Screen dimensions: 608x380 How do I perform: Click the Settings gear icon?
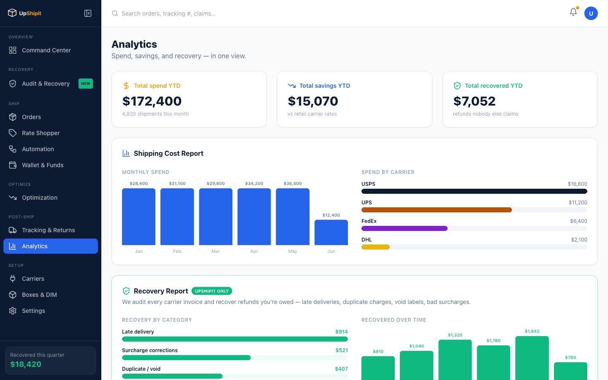[13, 311]
